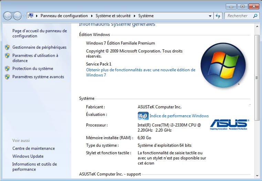The width and height of the screenshot is (262, 181).
Task: Expand arrow before Panneau de configuration
Action: point(37,16)
